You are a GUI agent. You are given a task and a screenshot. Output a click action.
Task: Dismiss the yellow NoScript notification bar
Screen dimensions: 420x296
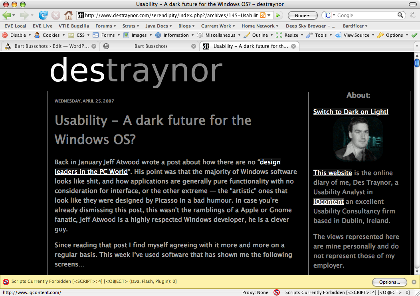(414, 282)
